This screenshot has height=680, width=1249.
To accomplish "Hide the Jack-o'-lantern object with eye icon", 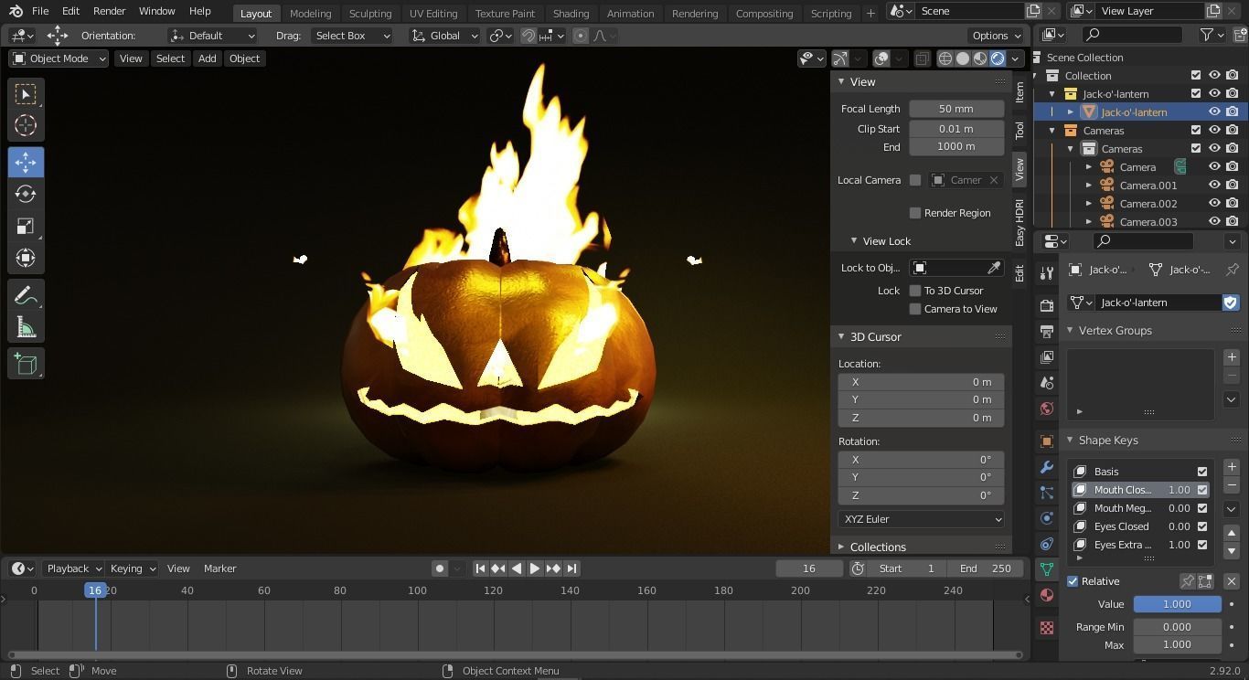I will point(1214,112).
